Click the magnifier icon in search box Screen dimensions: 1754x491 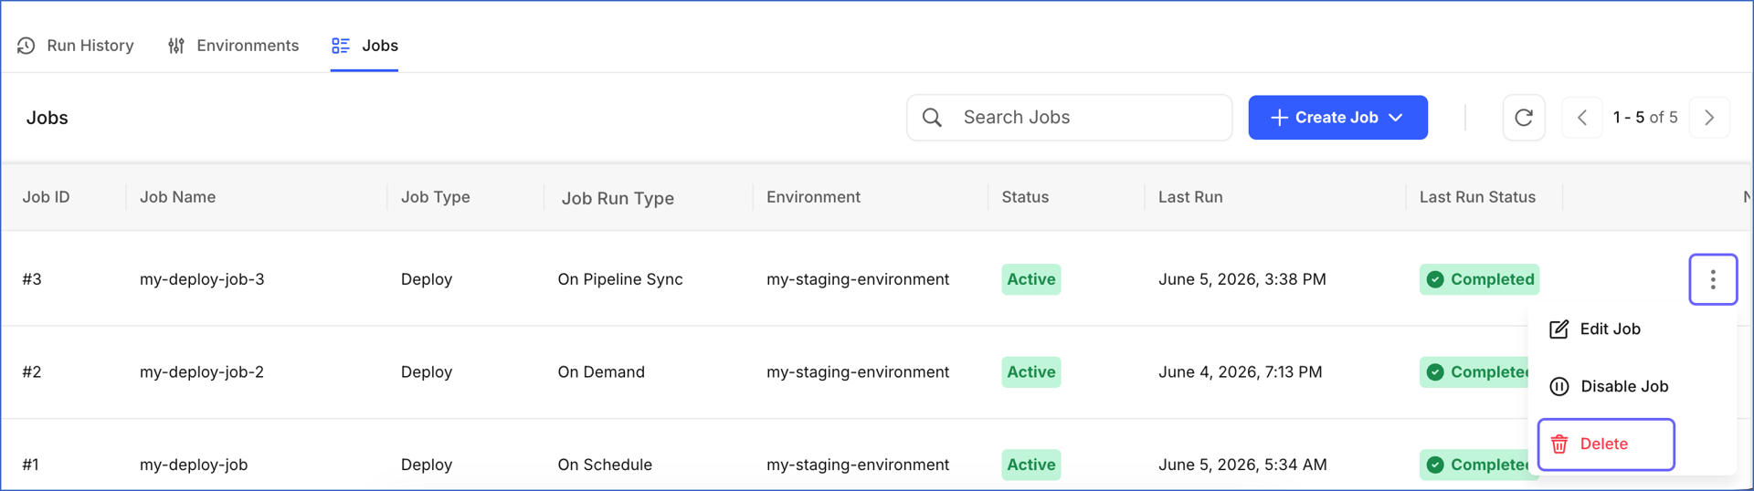pos(932,118)
